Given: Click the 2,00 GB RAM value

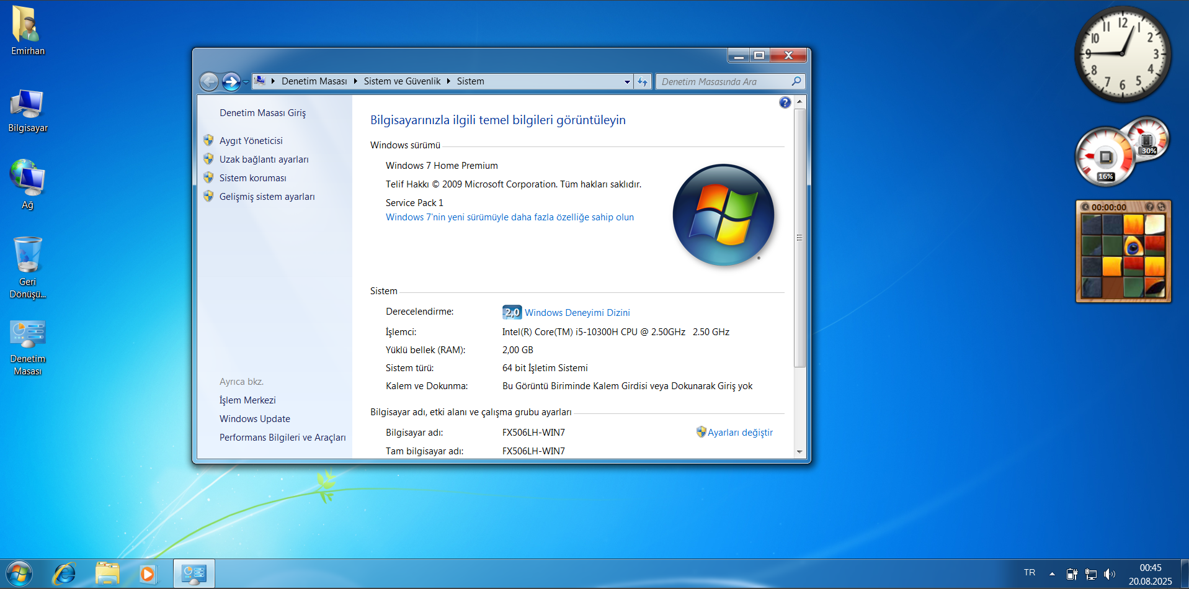Looking at the screenshot, I should click(517, 350).
